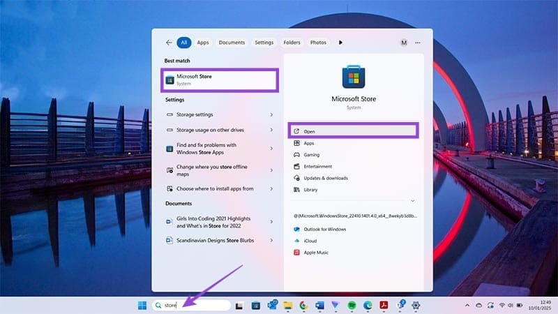Launch Microsoft Edge from the taskbar
The height and width of the screenshot is (314, 558).
point(368,306)
